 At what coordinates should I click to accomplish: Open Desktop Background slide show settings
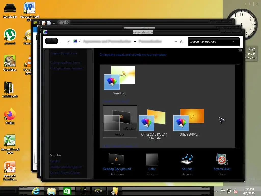[116, 159]
